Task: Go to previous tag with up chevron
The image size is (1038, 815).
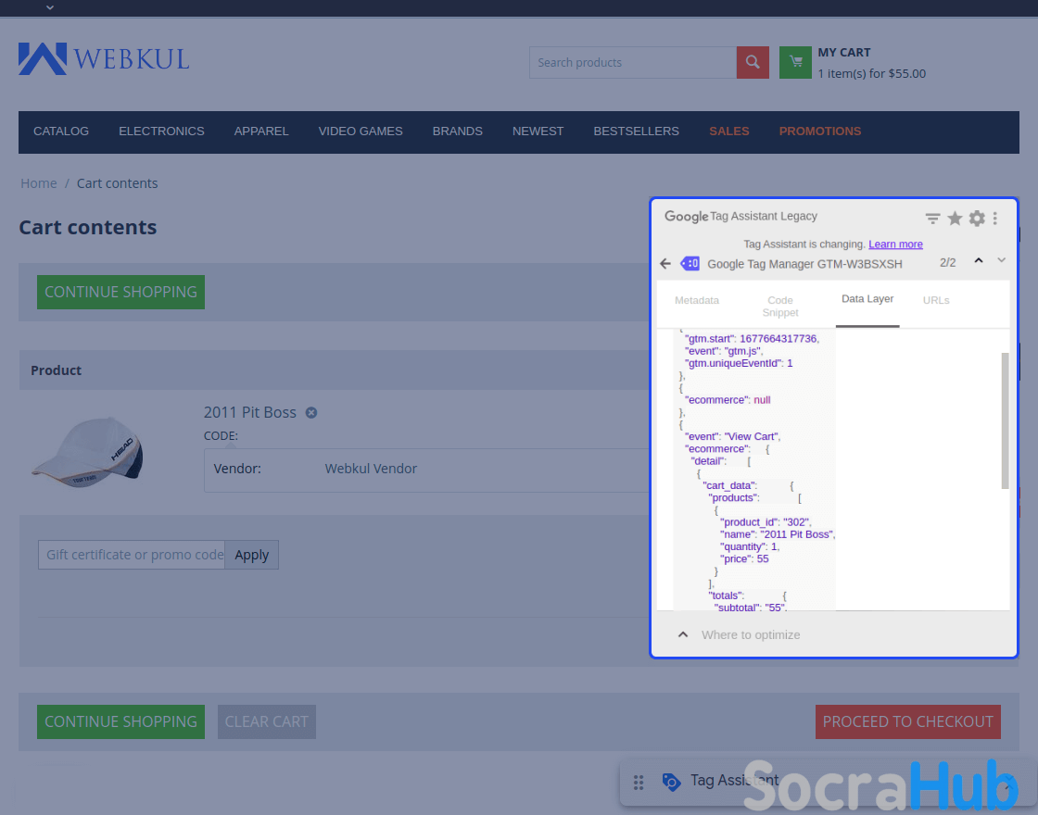Action: tap(979, 260)
